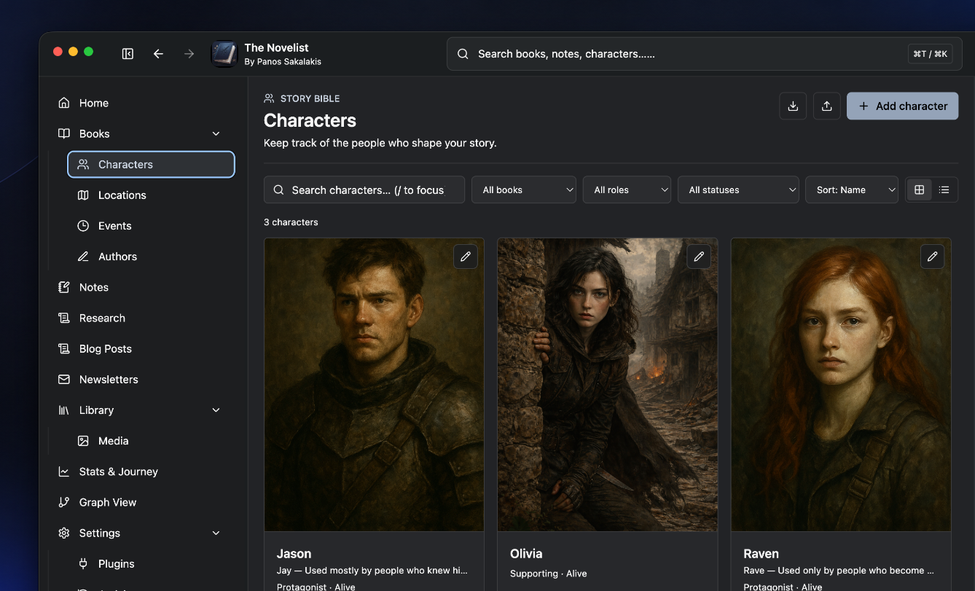Screen dimensions: 975x591
Task: Open the All books filter dropdown
Action: [524, 189]
